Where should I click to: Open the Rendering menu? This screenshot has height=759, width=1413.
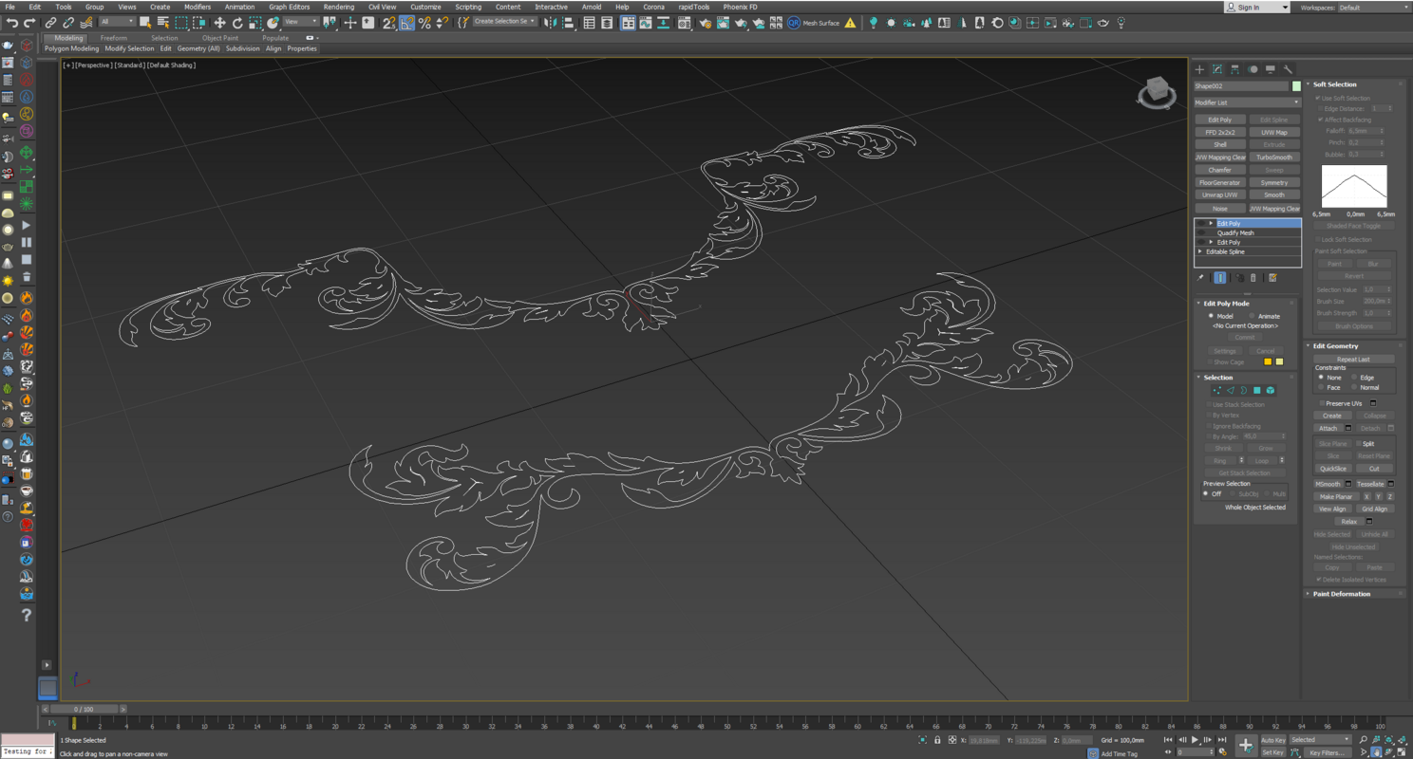click(338, 7)
